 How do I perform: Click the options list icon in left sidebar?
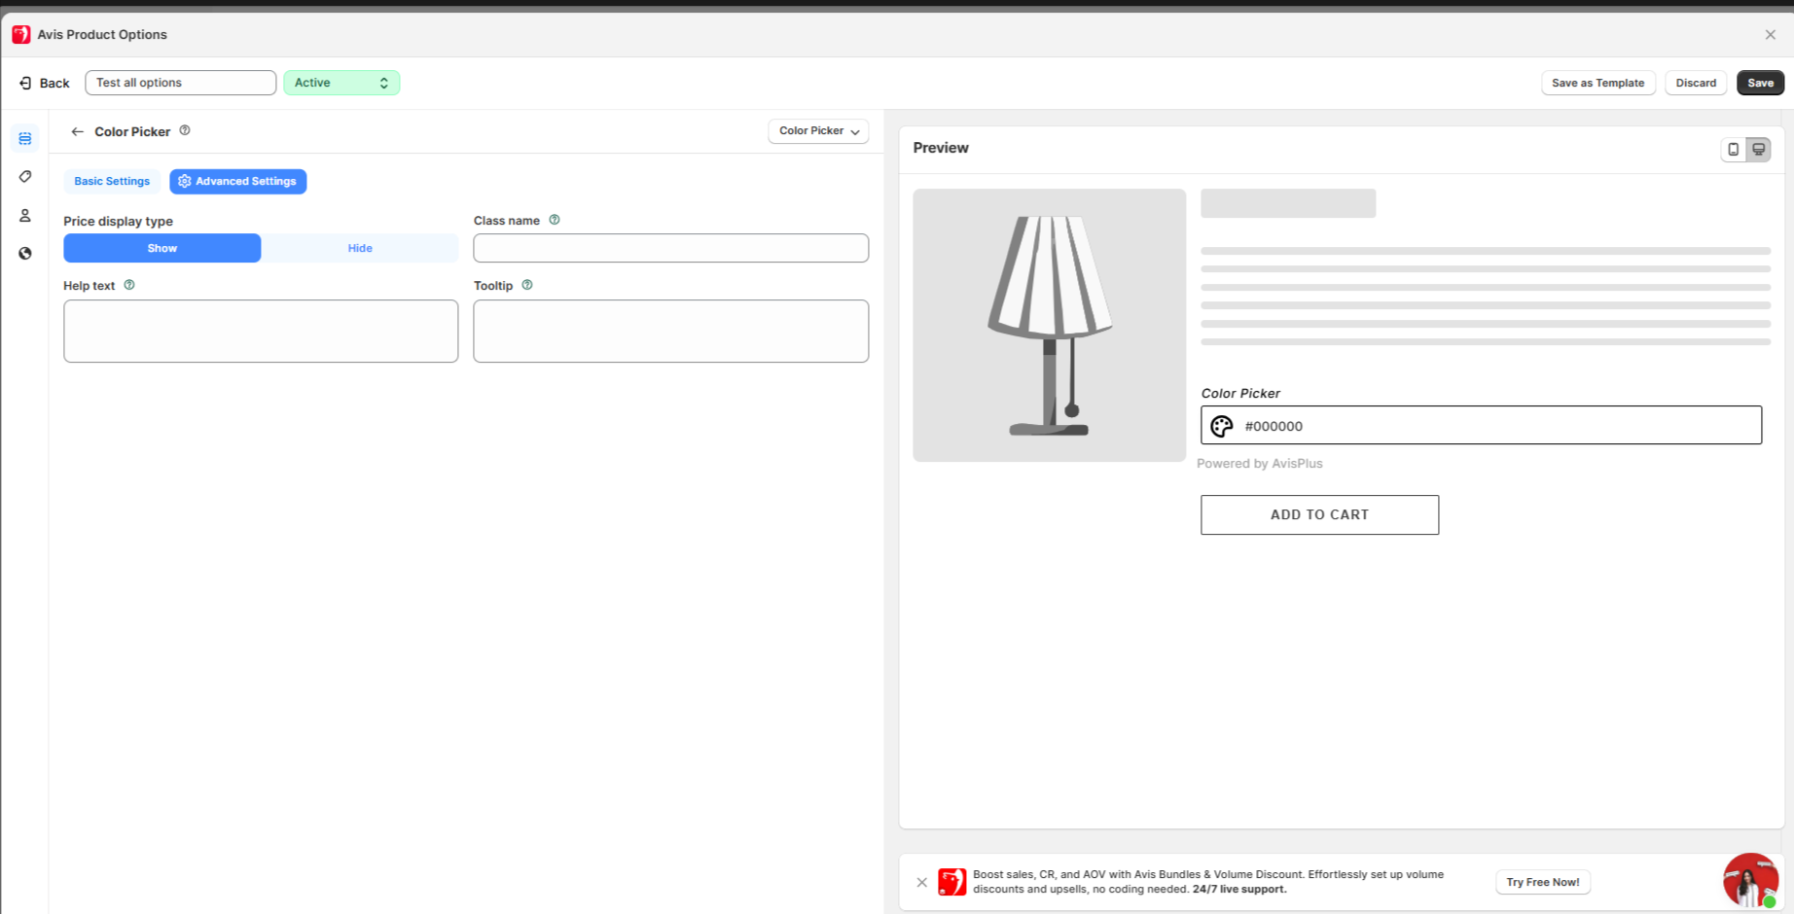click(x=25, y=139)
